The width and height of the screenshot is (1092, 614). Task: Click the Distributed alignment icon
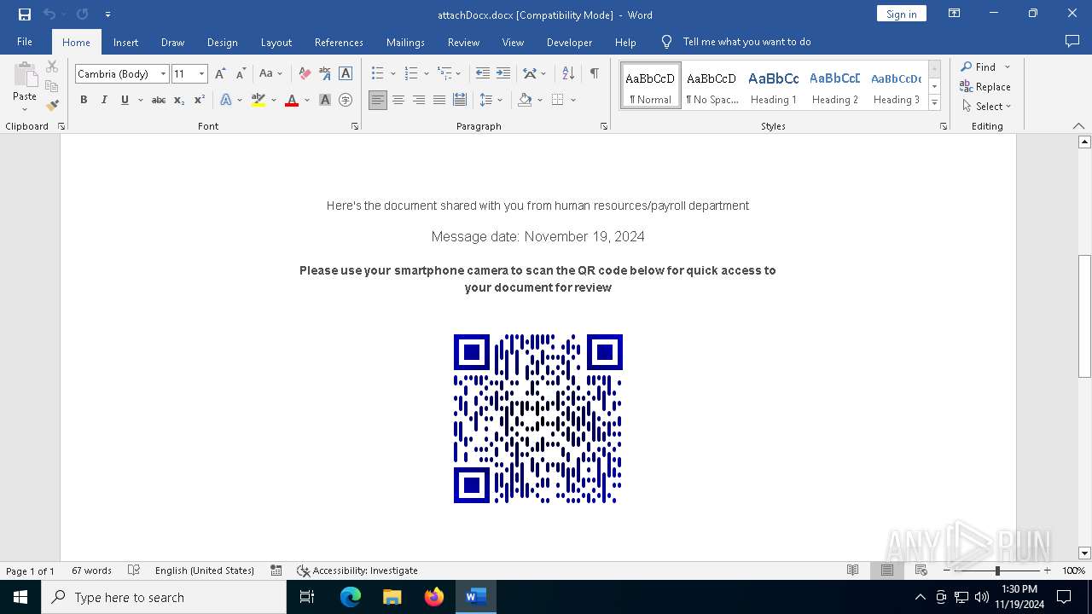pos(460,100)
